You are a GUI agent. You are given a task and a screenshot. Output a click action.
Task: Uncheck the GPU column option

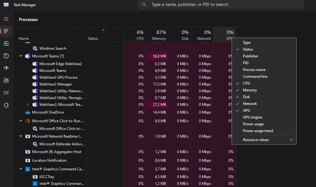[264, 110]
